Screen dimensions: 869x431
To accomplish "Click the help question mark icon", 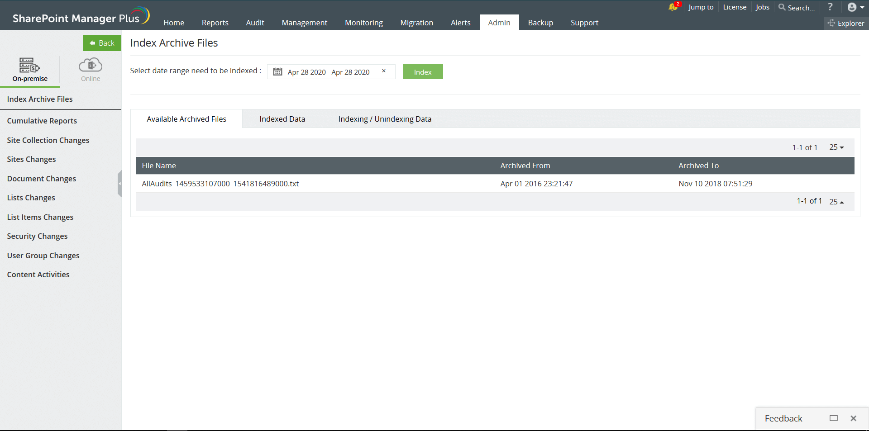I will 830,7.
